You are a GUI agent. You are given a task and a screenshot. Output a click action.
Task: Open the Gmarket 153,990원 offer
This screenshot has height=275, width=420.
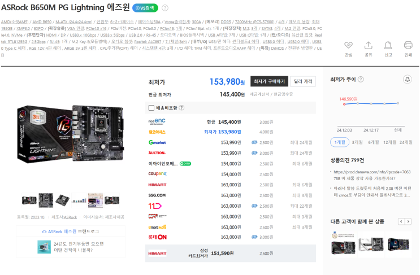[231, 143]
